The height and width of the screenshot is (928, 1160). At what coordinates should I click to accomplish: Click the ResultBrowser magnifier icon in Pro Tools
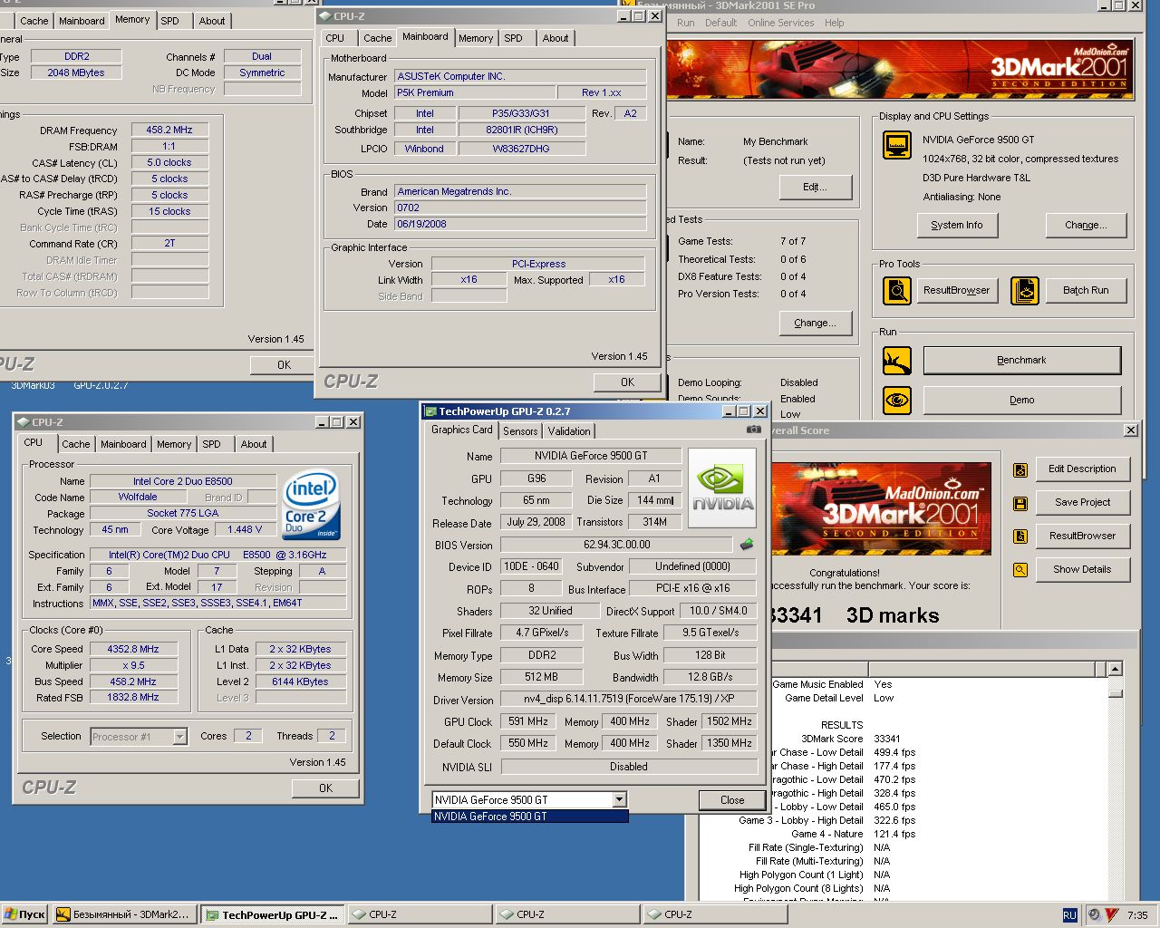(897, 291)
